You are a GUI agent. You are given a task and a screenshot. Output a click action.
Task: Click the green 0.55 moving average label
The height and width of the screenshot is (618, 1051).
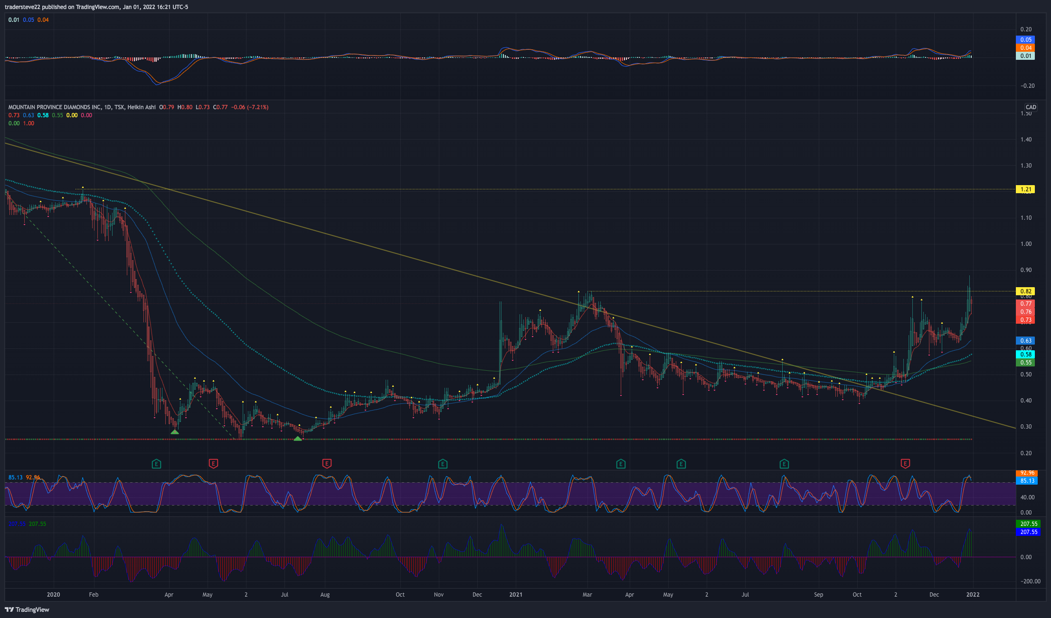pyautogui.click(x=1025, y=363)
